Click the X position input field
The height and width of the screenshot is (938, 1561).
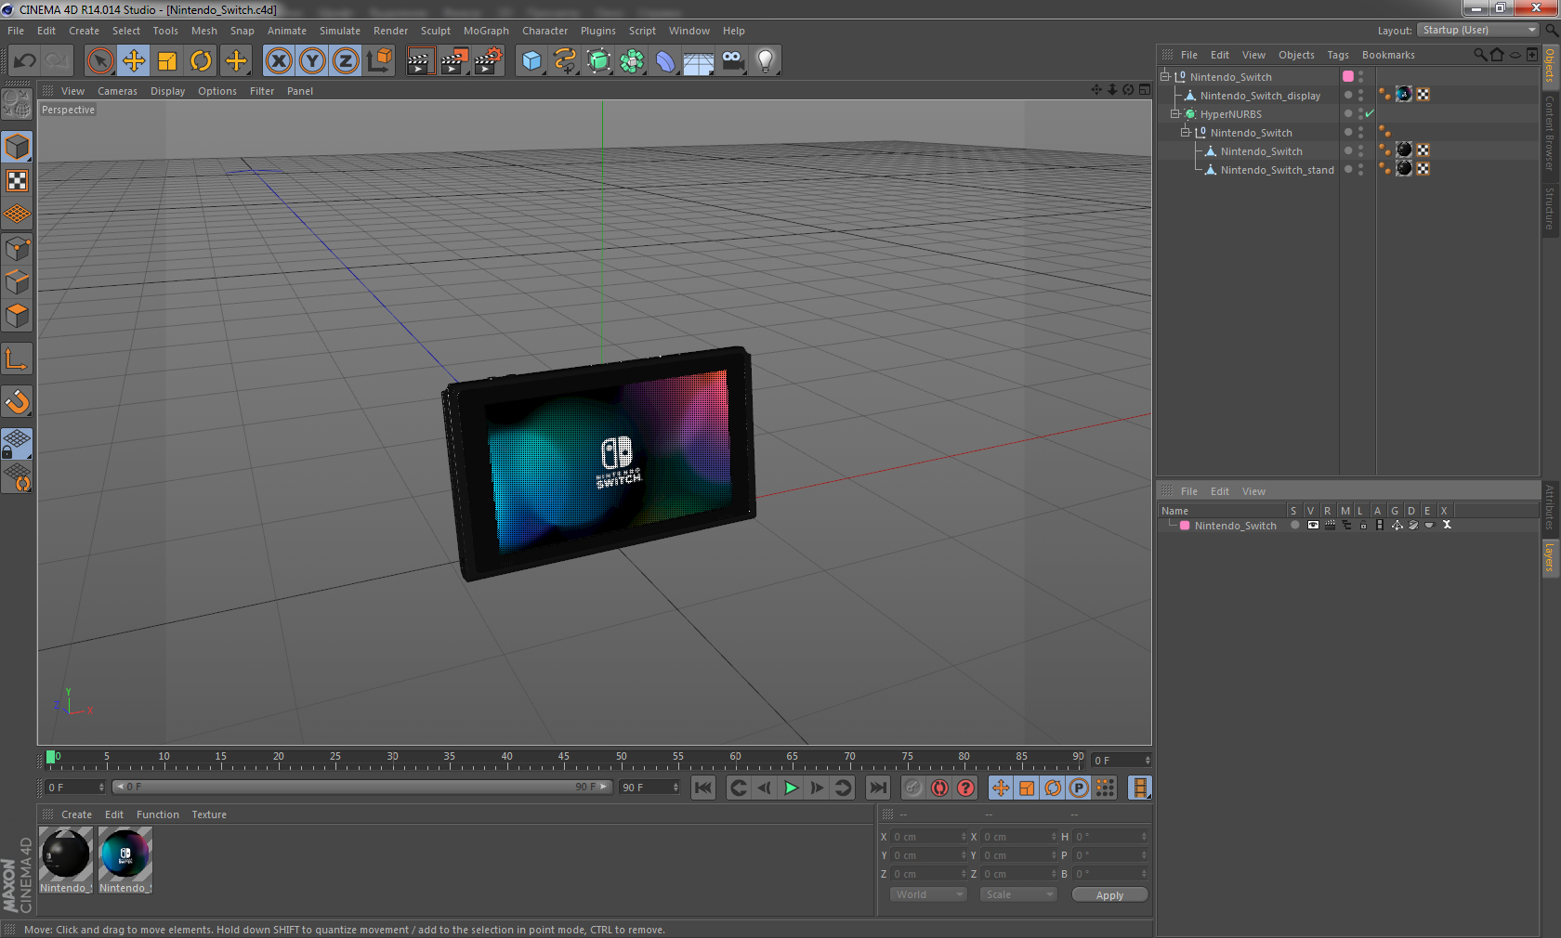(929, 837)
